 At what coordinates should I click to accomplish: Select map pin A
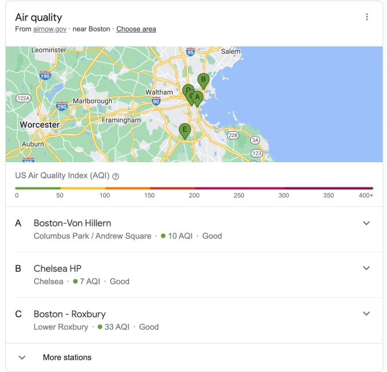coord(197,99)
